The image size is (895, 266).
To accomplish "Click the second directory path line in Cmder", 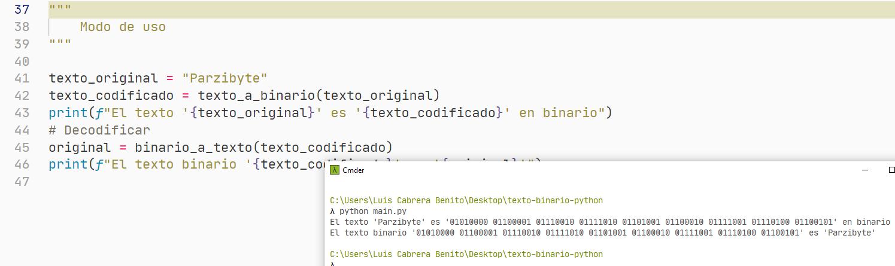I will pyautogui.click(x=466, y=254).
